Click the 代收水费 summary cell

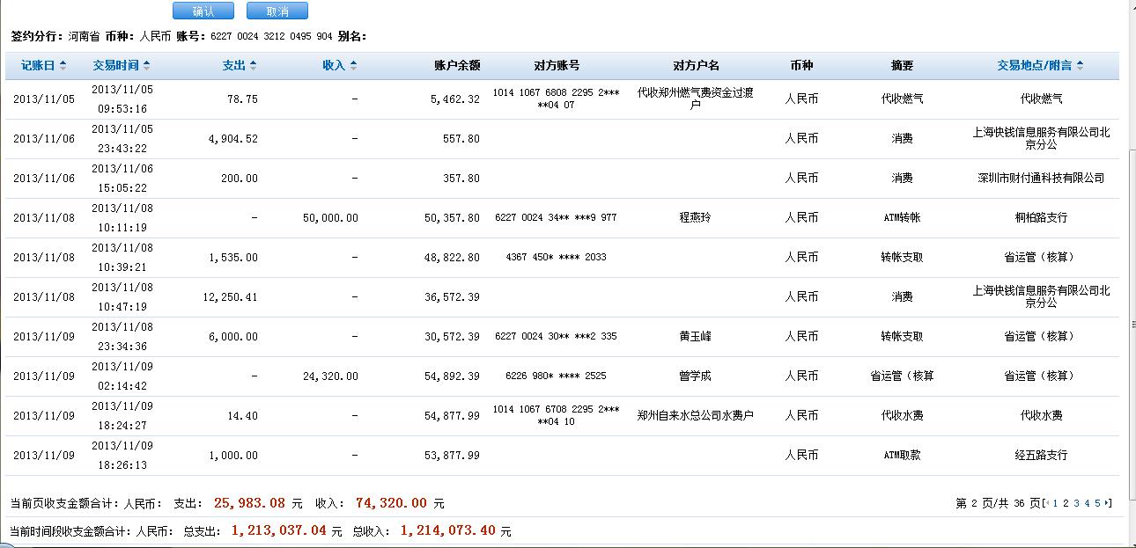coord(902,416)
